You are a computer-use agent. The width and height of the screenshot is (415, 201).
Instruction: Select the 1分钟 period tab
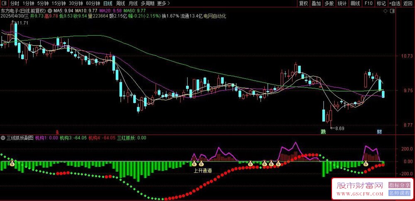click(x=28, y=3)
